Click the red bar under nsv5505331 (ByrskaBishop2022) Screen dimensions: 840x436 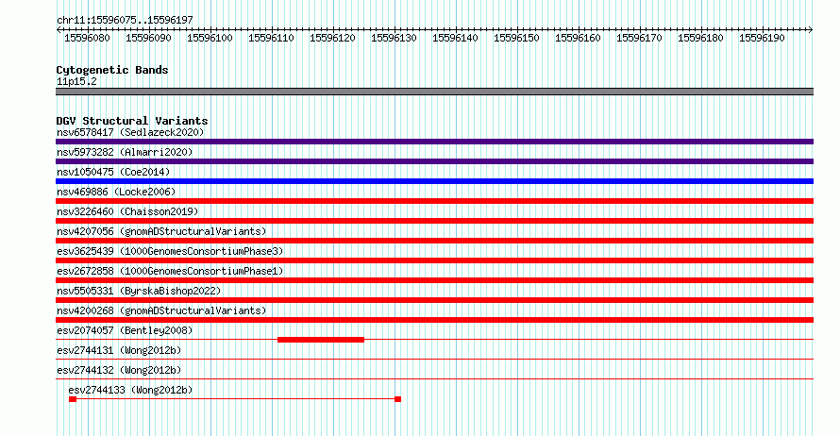(x=434, y=300)
